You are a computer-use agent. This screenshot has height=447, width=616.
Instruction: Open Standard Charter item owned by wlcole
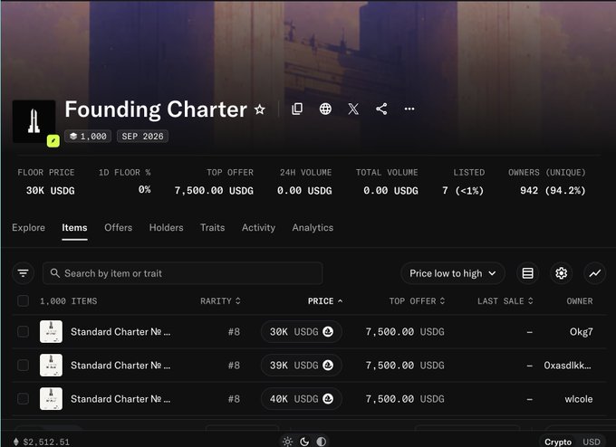(120, 399)
